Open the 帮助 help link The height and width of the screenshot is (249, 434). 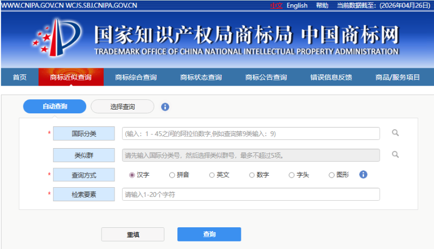tap(322, 5)
